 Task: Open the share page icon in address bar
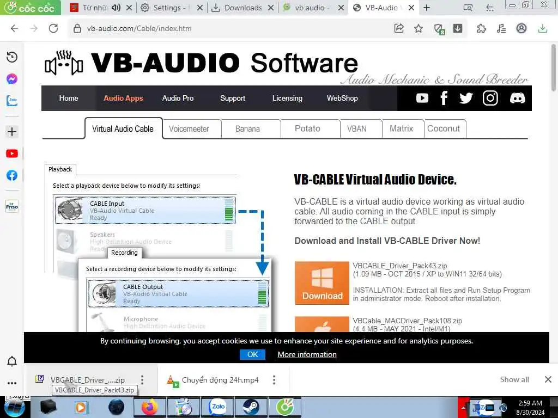pos(399,28)
